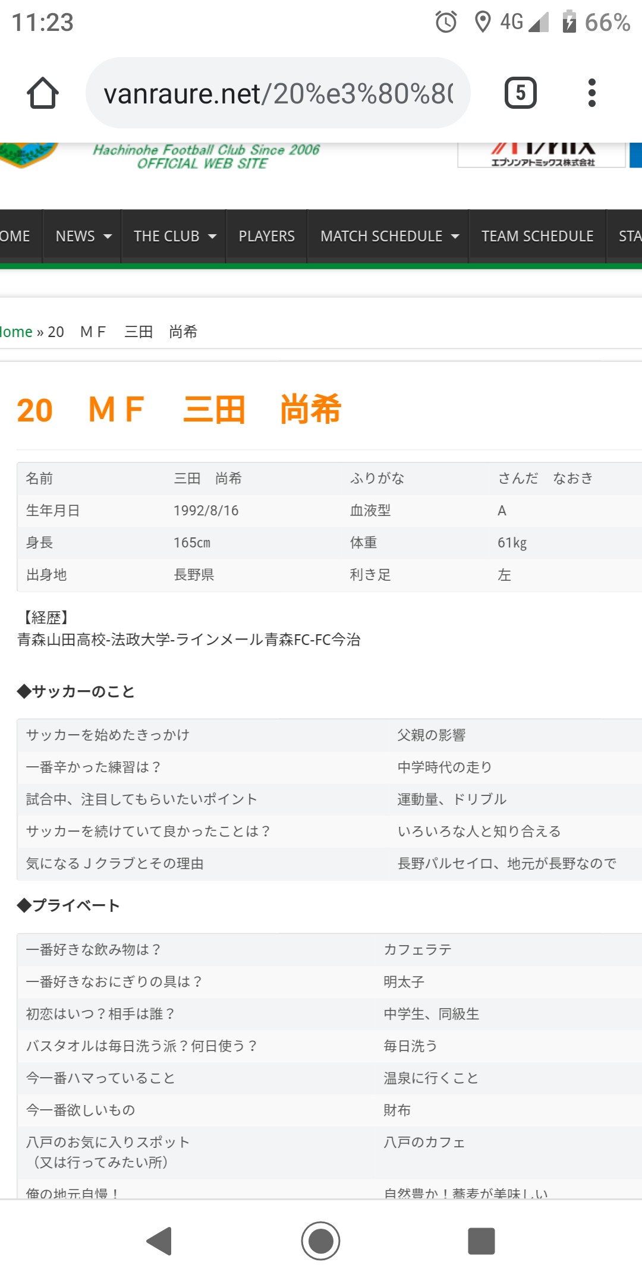
Task: Tap the Hachinohe Football Club site title
Action: point(206,156)
